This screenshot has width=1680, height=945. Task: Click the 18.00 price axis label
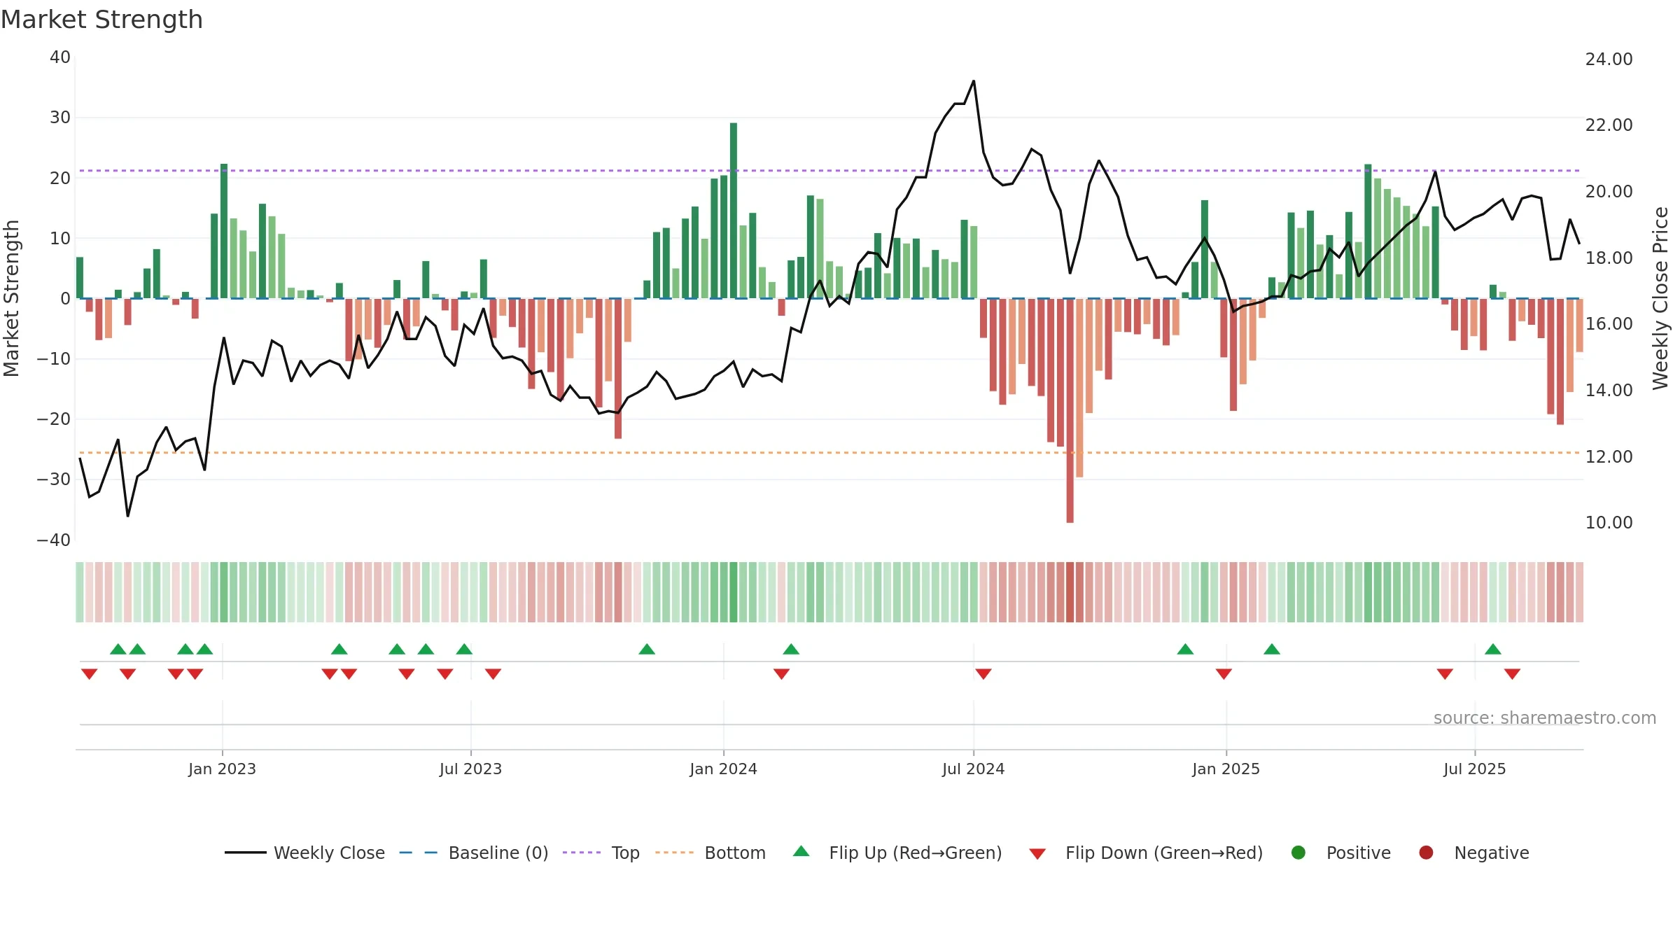[1609, 258]
